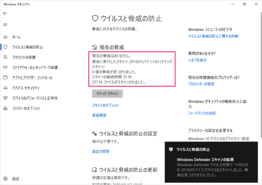Open アカウントの保護 page
Viewport: 262px width, 185px height.
(x=24, y=57)
